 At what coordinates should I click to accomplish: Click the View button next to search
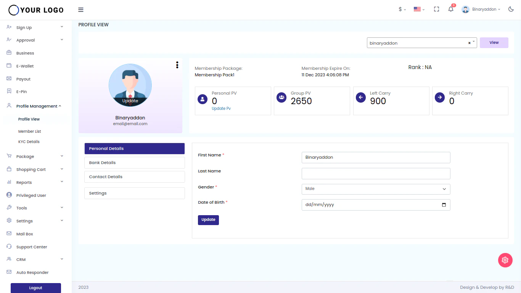(x=494, y=42)
